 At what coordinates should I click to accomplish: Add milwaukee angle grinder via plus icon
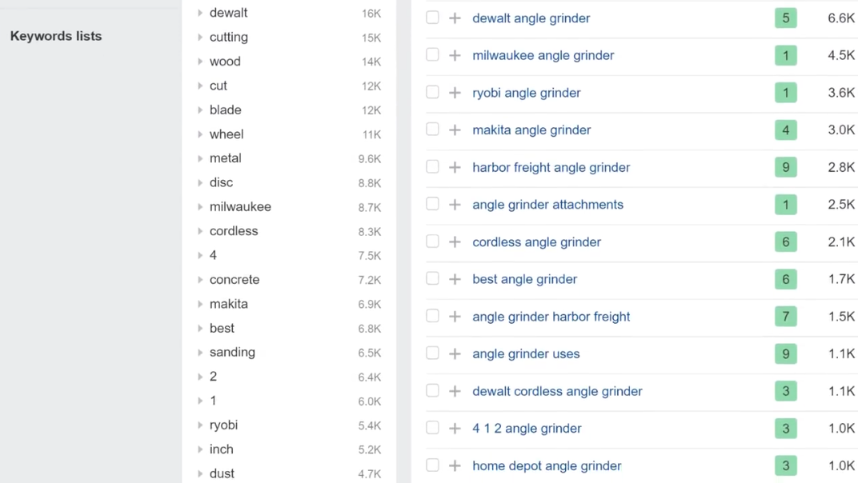tap(455, 55)
